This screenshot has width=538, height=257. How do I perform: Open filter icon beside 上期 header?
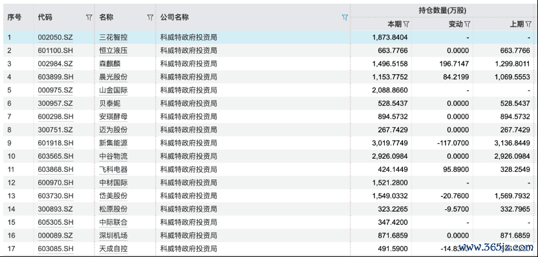click(528, 24)
